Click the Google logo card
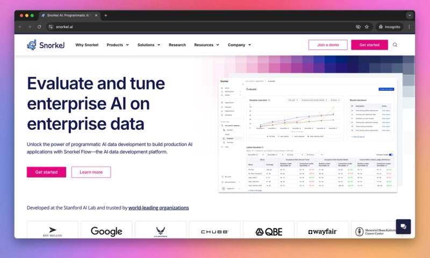The image size is (430, 258). tap(106, 230)
